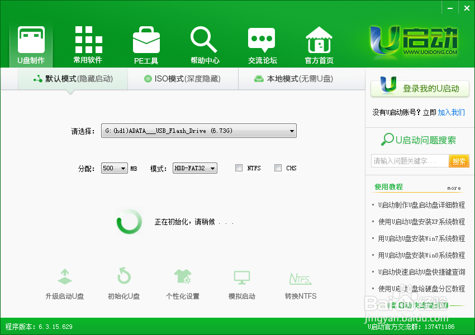
Task: Click U启动官方交流群 137471186 text
Action: coord(411,327)
